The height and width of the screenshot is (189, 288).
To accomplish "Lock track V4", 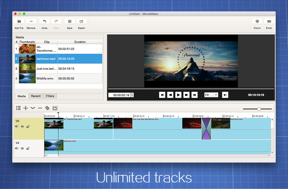I will pyautogui.click(x=28, y=148).
